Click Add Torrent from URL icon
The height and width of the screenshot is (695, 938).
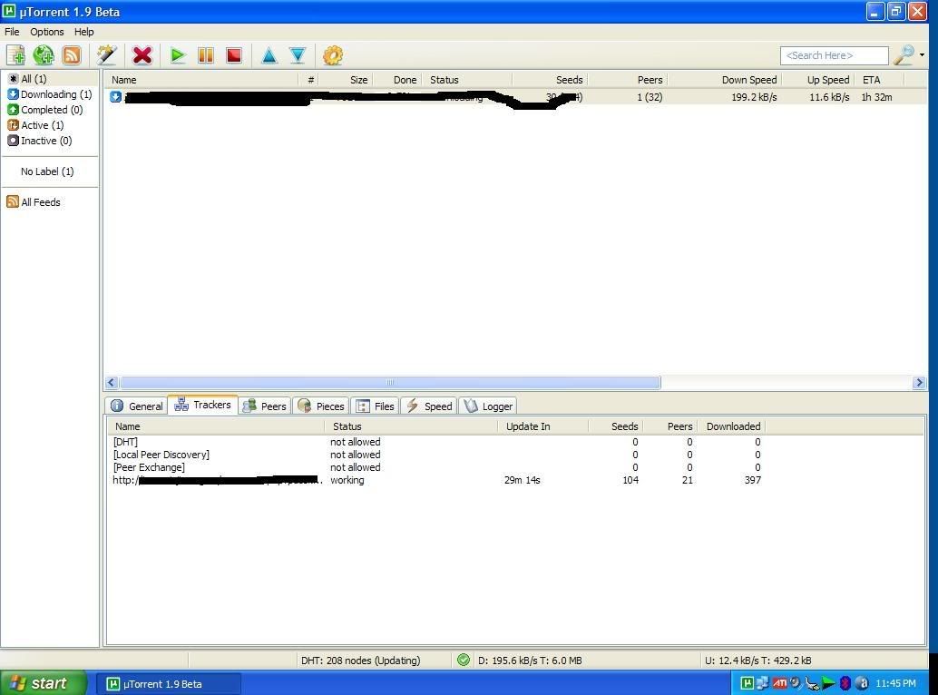44,55
